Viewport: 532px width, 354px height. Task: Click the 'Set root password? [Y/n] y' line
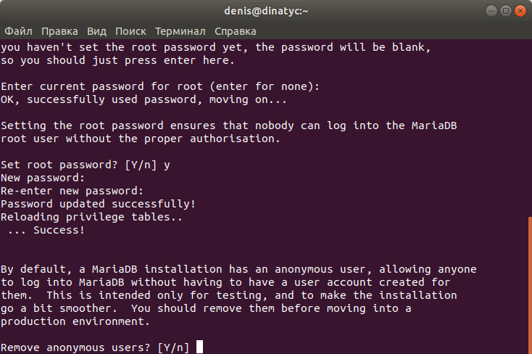click(x=86, y=165)
